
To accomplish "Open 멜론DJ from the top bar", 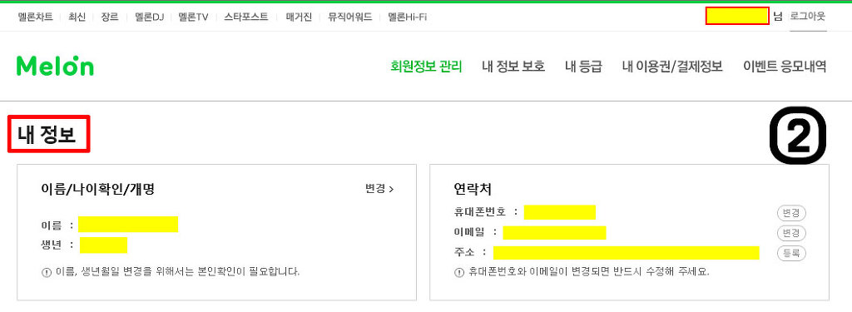I will [x=149, y=17].
